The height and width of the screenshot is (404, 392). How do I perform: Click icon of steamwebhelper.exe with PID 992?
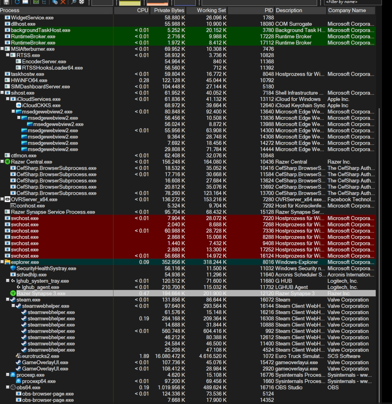point(24,331)
